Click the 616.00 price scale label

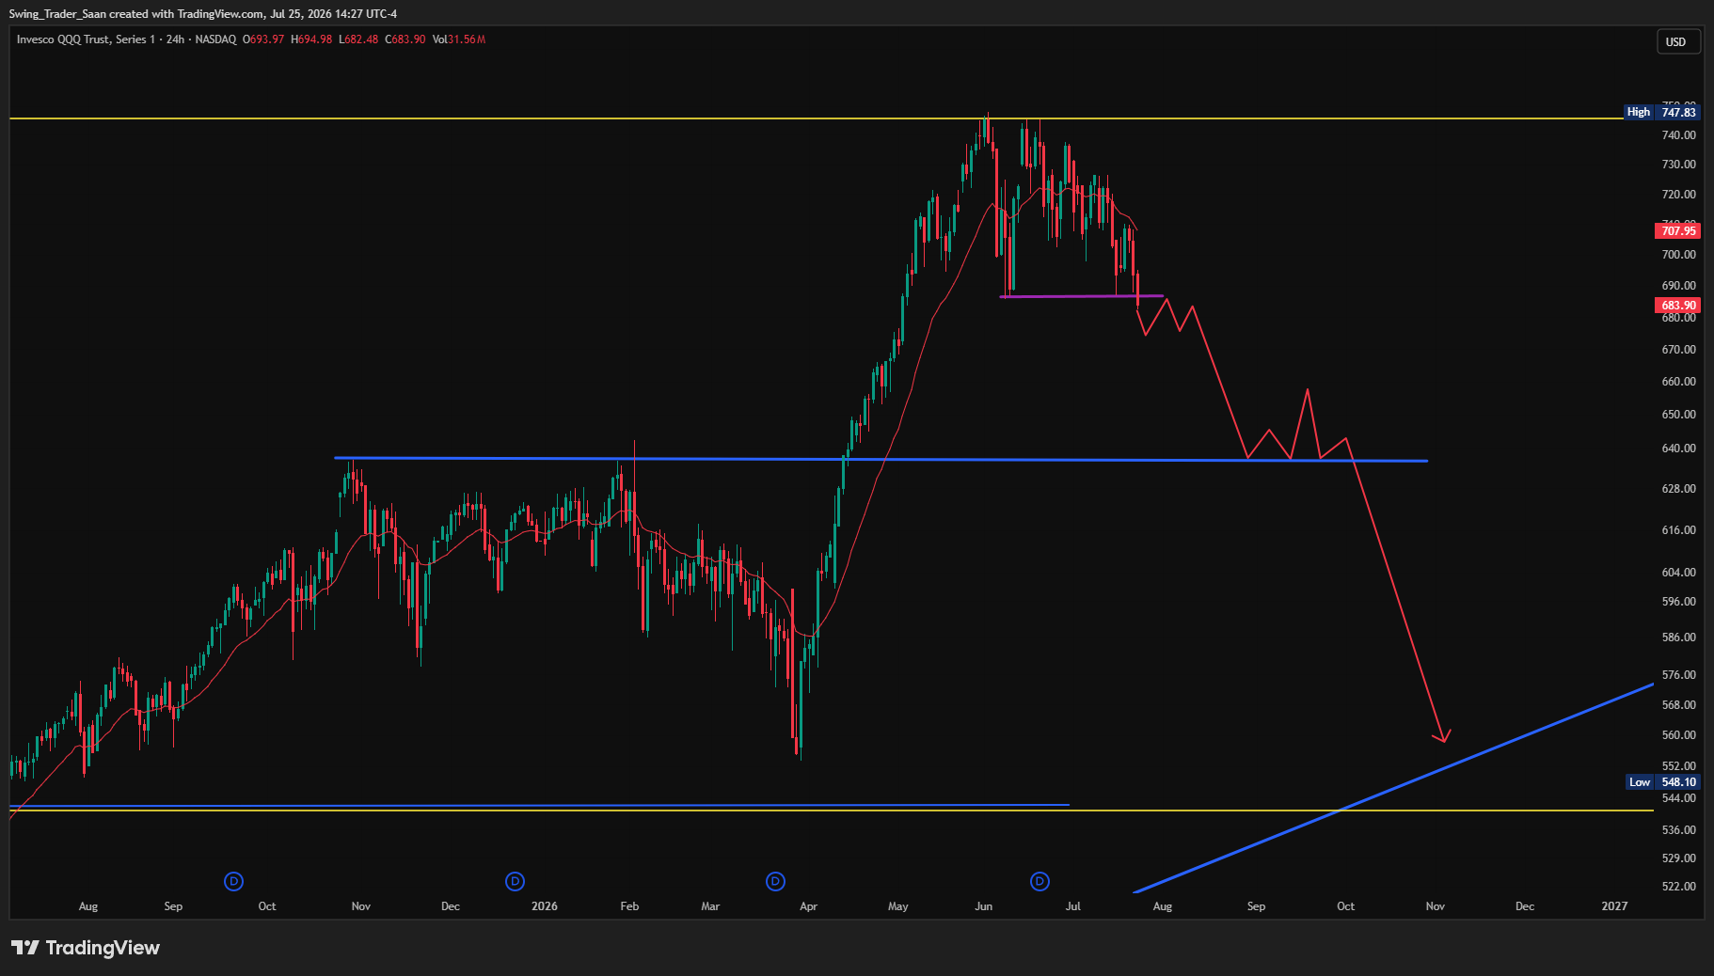click(x=1678, y=530)
